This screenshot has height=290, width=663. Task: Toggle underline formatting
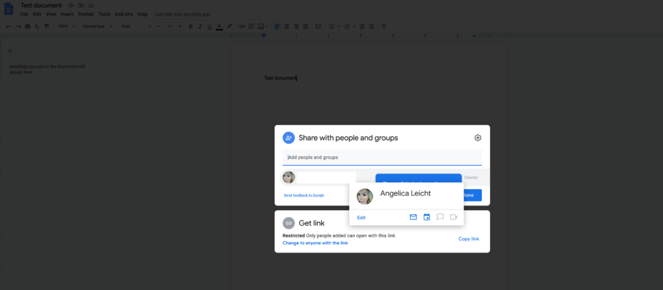click(x=209, y=26)
